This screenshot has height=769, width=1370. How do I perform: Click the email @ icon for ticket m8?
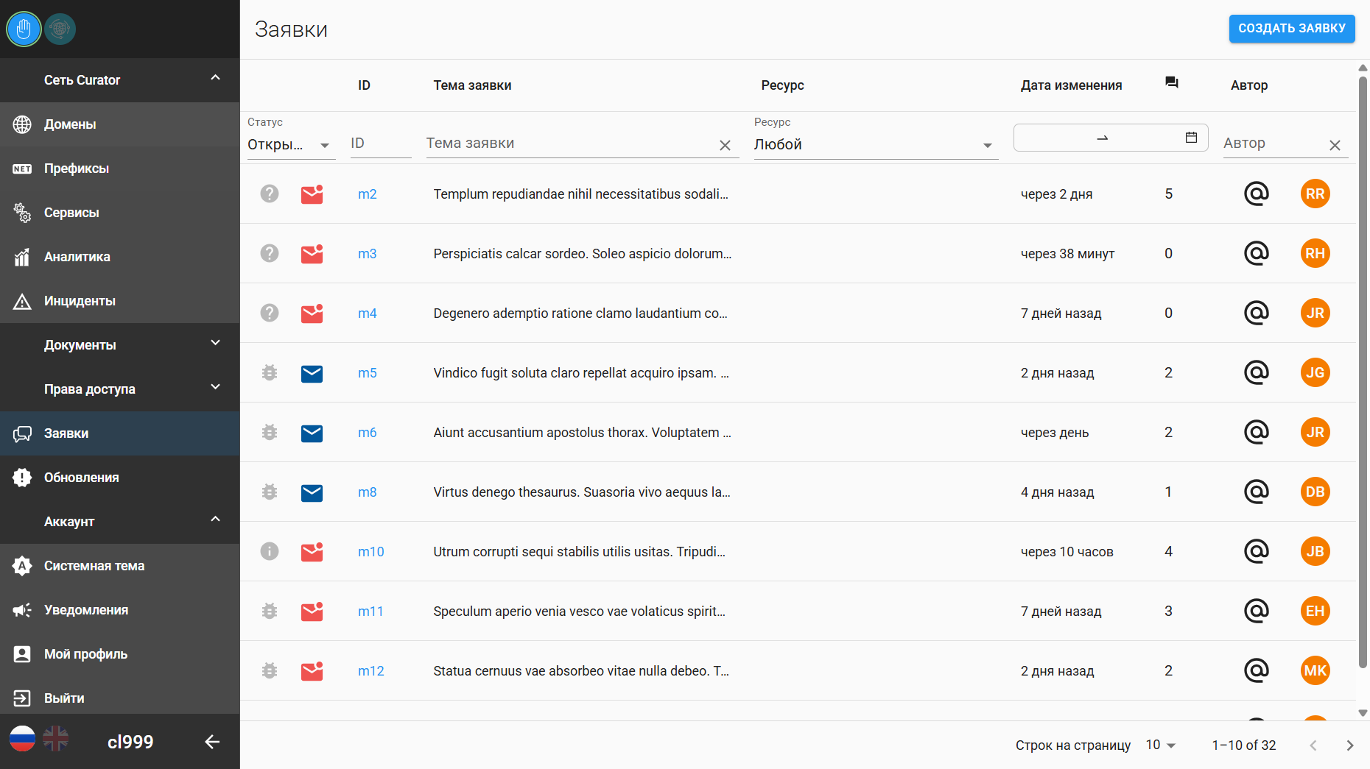click(1256, 492)
